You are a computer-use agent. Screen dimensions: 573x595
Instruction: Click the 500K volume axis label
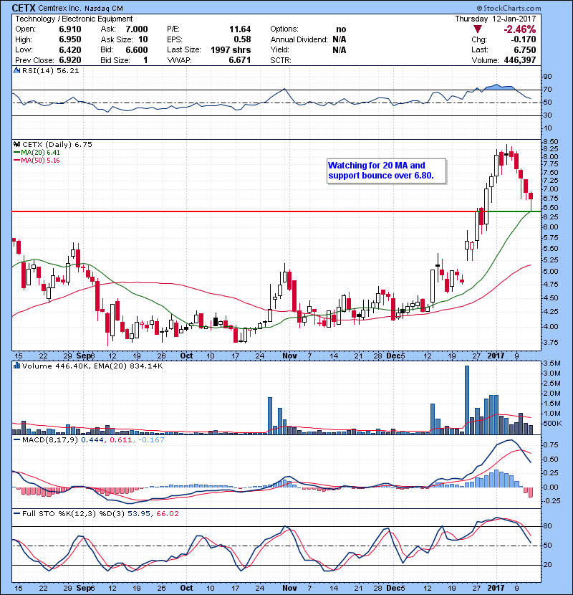552,424
